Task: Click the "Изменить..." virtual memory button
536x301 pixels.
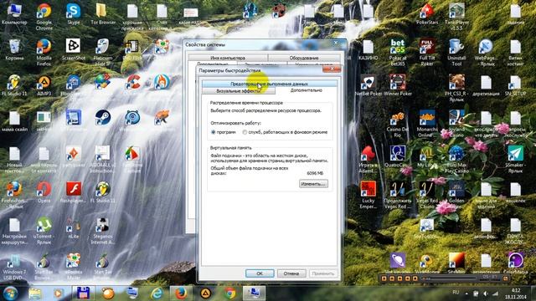Action: [x=313, y=184]
